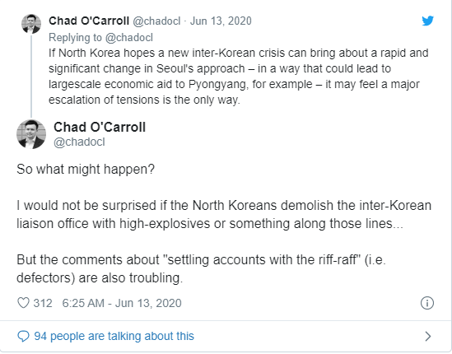
Task: Open Chad O'Carroll name in parent tweet
Action: [89, 21]
